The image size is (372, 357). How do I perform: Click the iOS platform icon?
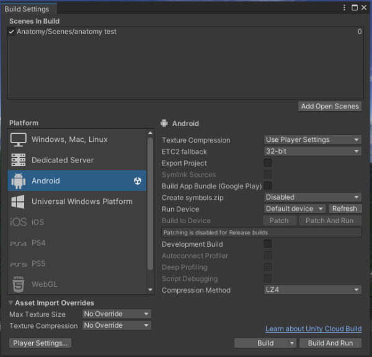point(18,222)
